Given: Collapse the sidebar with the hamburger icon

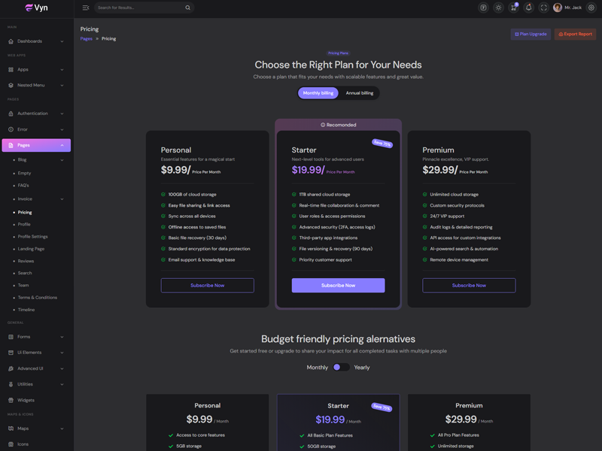Looking at the screenshot, I should (86, 8).
